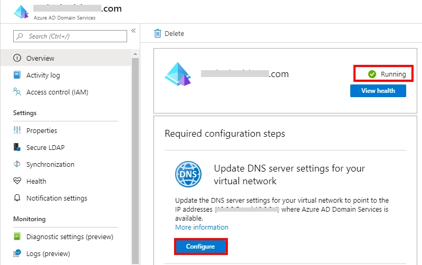Collapse the sidebar with double chevron
Viewport: 422px width, 265px height.
[133, 31]
